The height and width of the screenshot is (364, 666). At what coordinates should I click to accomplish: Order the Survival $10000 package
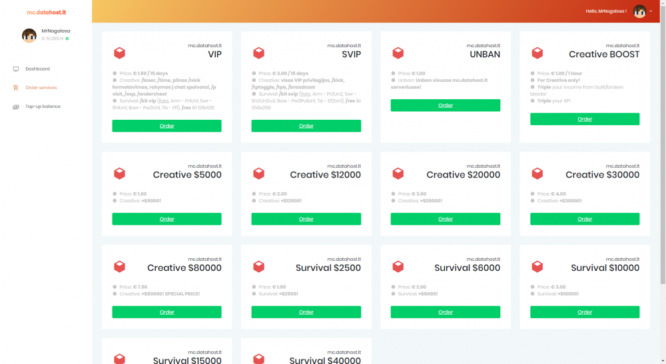point(585,312)
